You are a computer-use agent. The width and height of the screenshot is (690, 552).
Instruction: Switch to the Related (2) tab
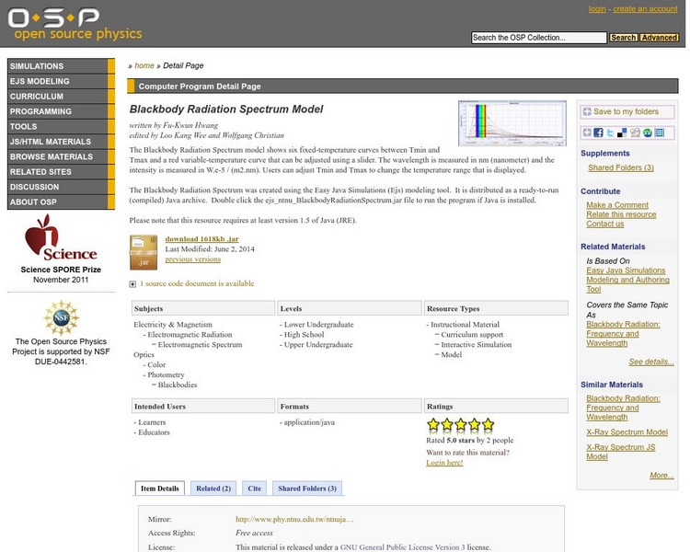point(213,489)
